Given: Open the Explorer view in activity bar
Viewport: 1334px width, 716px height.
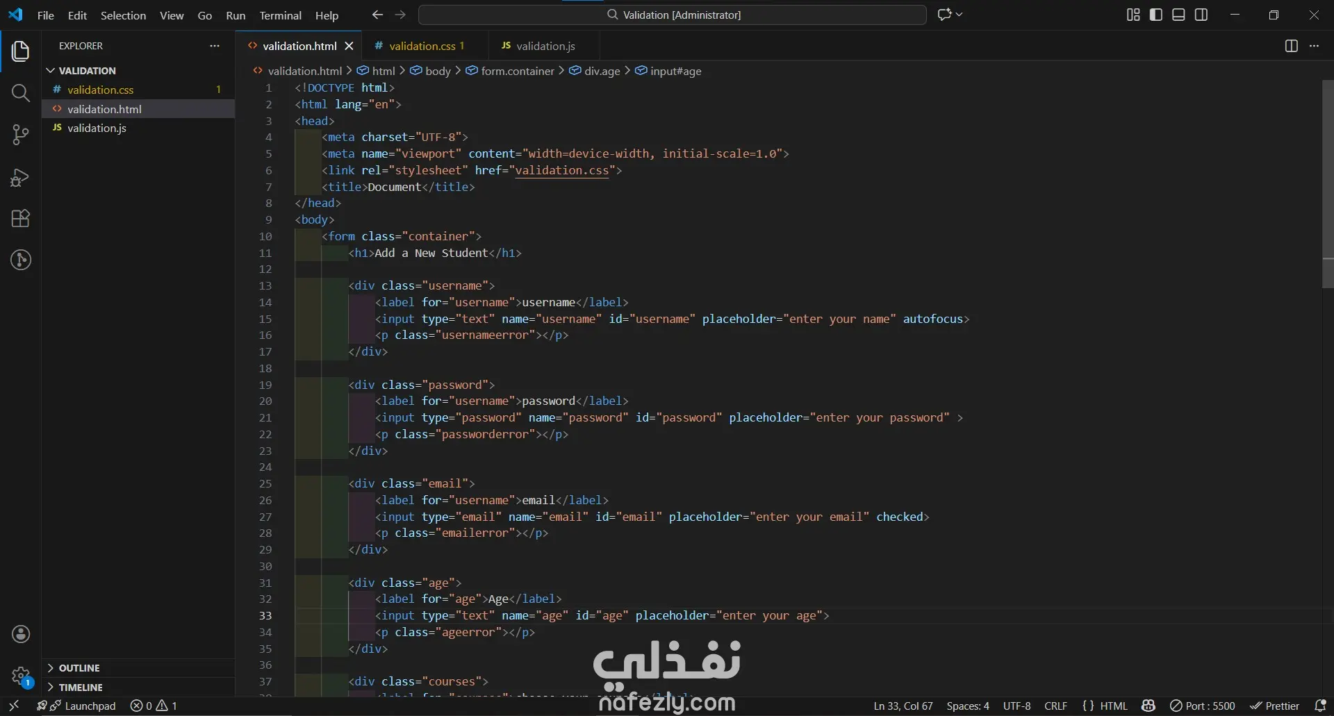Looking at the screenshot, I should (21, 51).
